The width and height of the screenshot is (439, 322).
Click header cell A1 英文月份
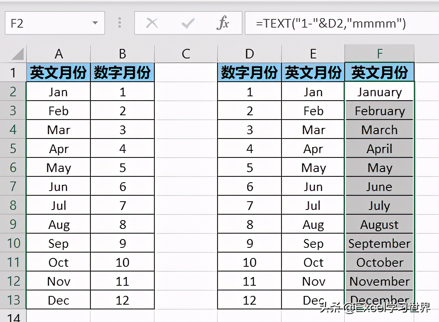[58, 73]
